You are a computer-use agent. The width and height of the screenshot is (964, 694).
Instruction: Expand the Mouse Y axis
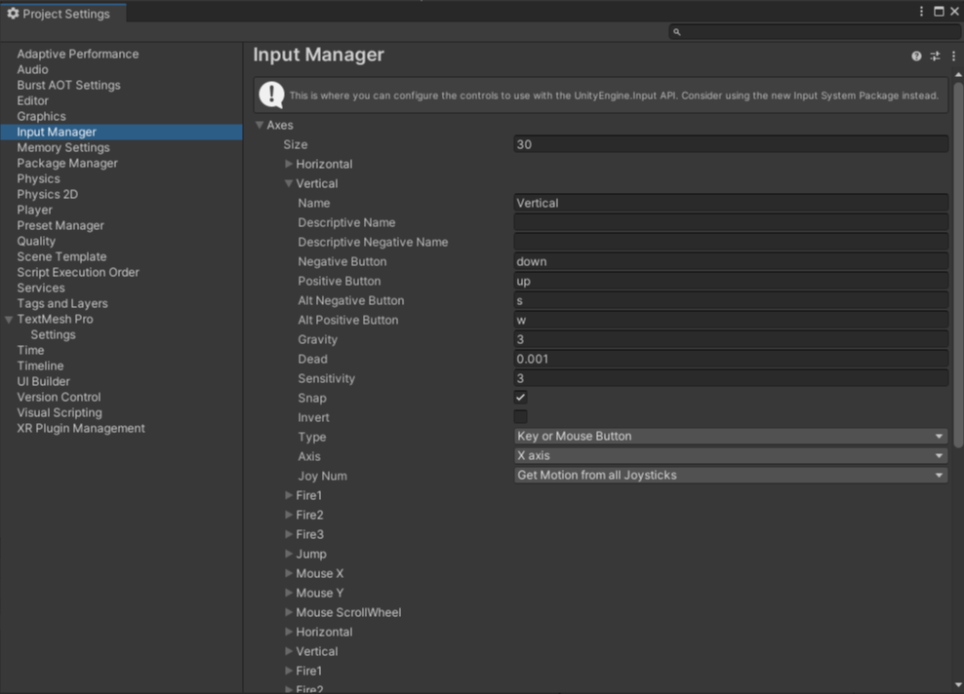click(289, 593)
